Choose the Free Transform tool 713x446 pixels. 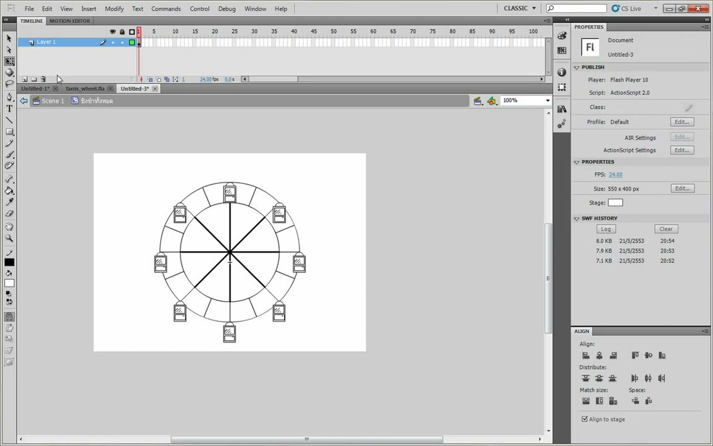click(9, 61)
